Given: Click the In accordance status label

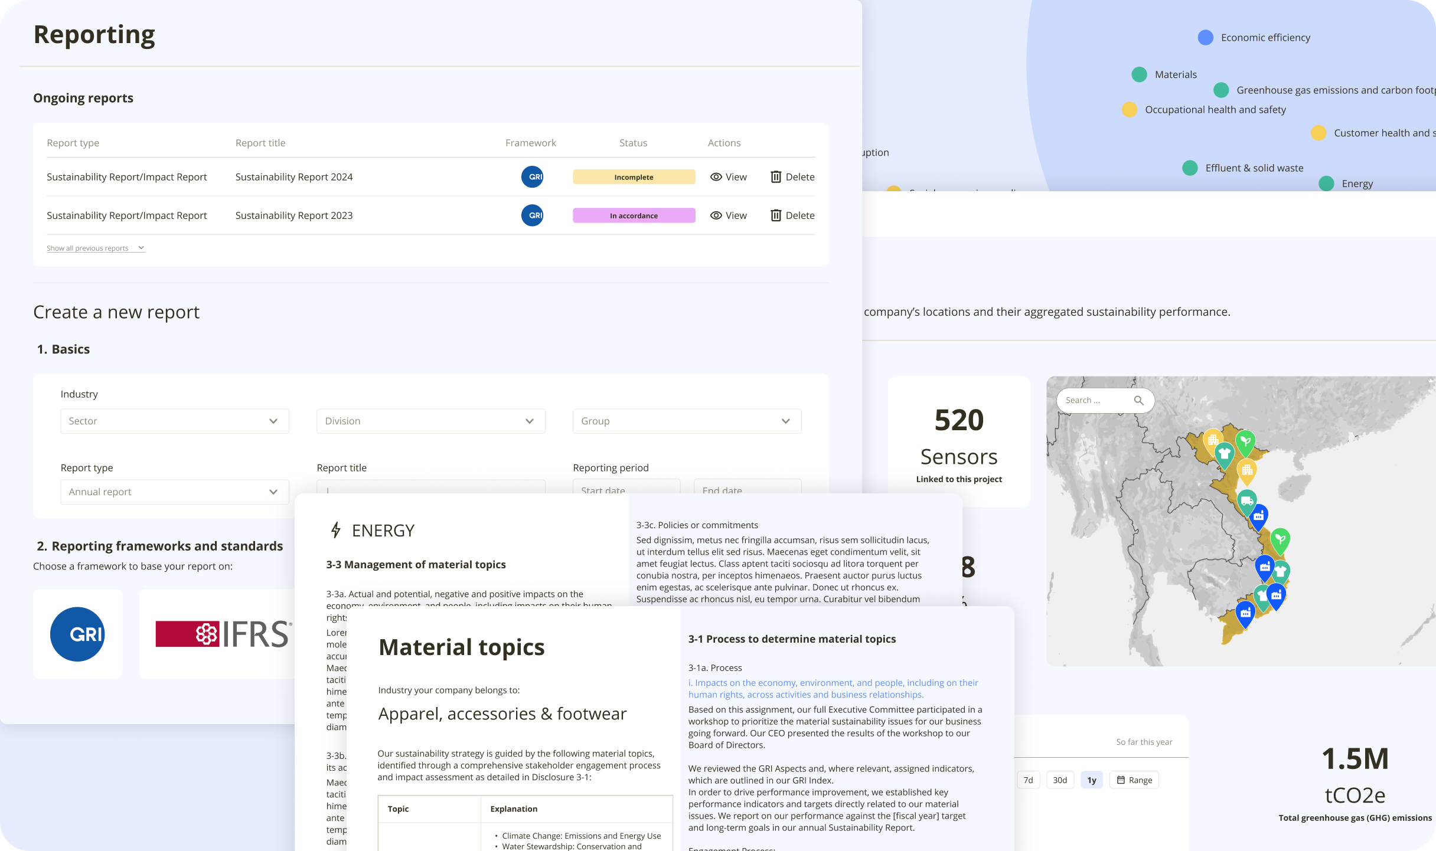Looking at the screenshot, I should (x=634, y=215).
